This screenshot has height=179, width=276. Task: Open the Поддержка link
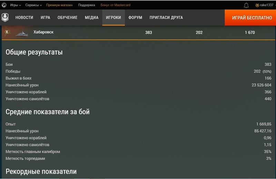pos(86,5)
